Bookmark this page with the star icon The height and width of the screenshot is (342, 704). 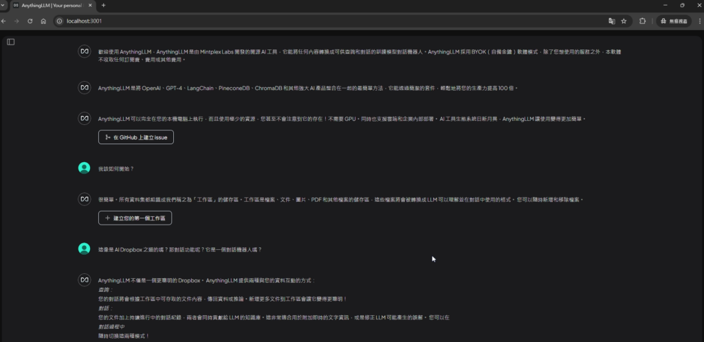tap(624, 21)
